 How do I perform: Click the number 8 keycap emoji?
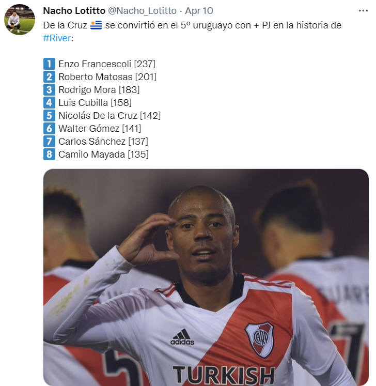pyautogui.click(x=49, y=155)
